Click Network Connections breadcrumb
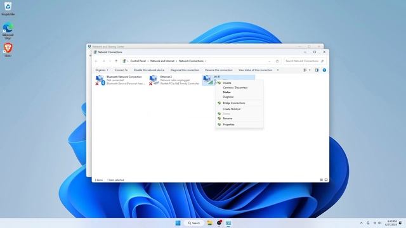The width and height of the screenshot is (406, 228). tap(191, 61)
